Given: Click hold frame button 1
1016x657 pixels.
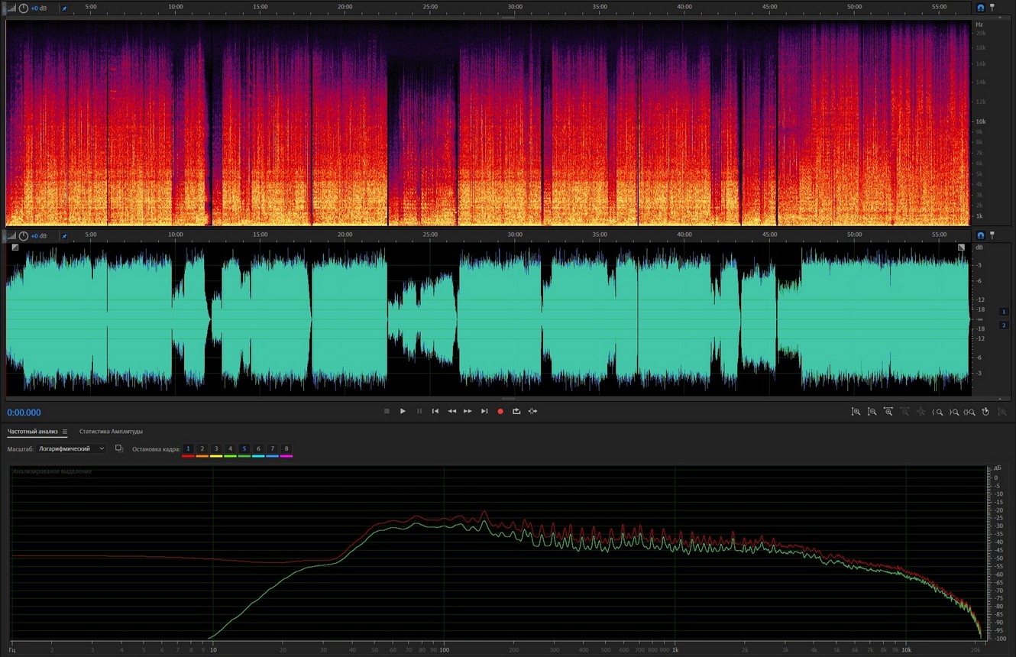Looking at the screenshot, I should [x=188, y=448].
